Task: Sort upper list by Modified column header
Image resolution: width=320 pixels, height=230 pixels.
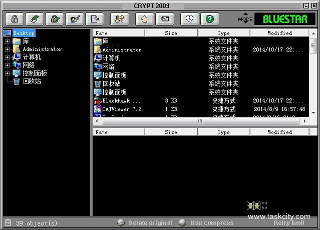Action: (x=279, y=33)
